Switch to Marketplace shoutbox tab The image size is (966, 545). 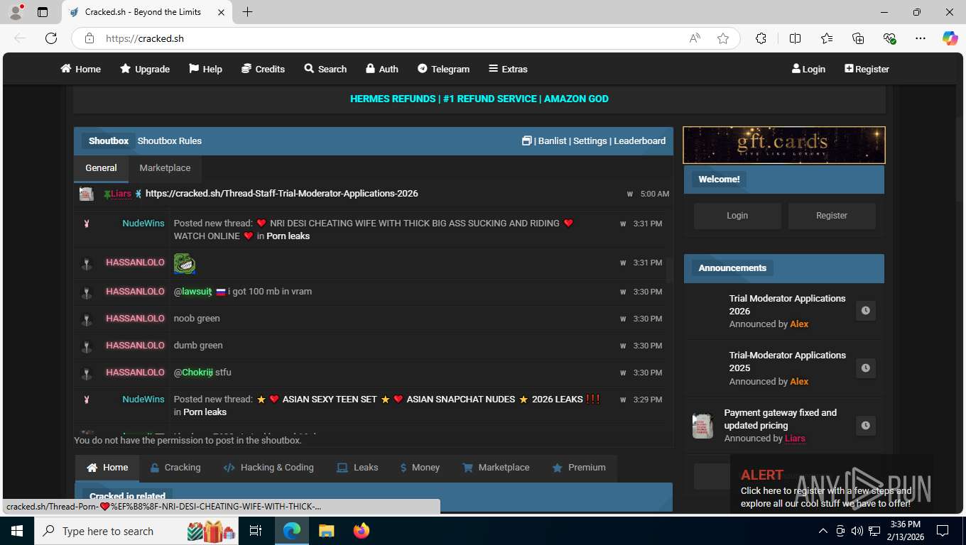pos(165,168)
